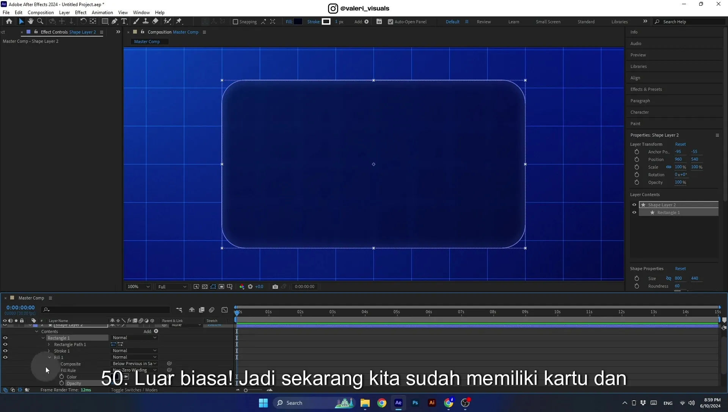Expand the Stroke 1 group
Image resolution: width=728 pixels, height=412 pixels.
(49, 351)
